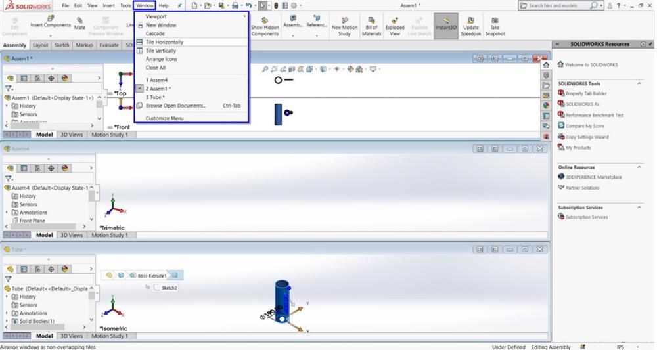Viewport: 657px width, 350px height.
Task: Collapse Online Resources section
Action: (x=639, y=167)
